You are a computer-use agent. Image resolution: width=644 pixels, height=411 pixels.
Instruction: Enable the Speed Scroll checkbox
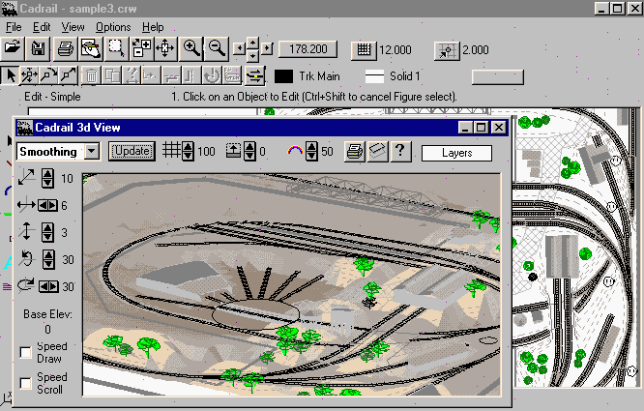click(25, 384)
